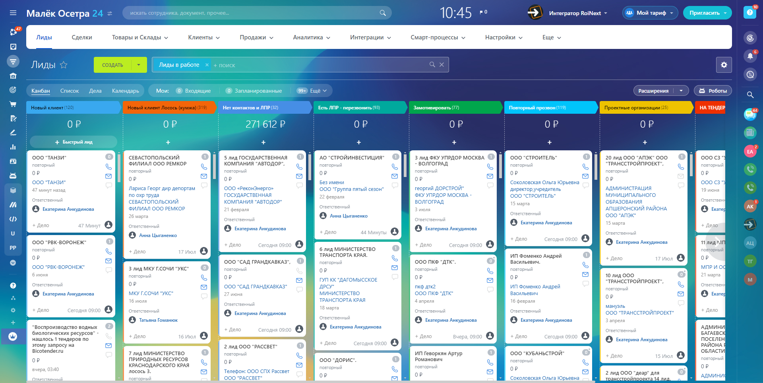Expand the Товары и Склады menu
This screenshot has height=383, width=763.
pos(140,37)
